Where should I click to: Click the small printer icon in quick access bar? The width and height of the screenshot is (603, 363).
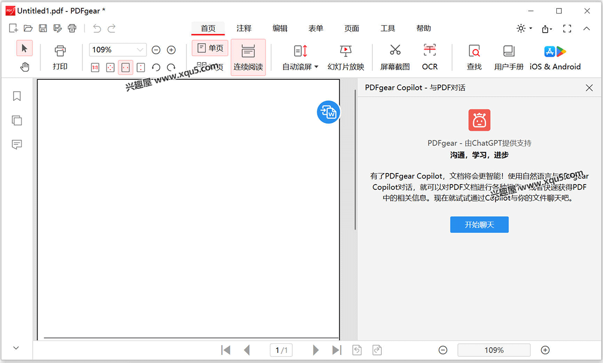(x=72, y=29)
